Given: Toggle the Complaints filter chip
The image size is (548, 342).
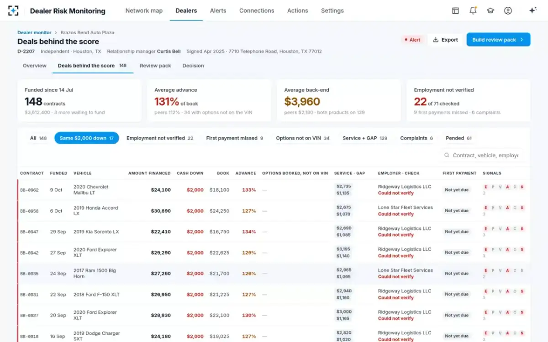Looking at the screenshot, I should point(416,138).
